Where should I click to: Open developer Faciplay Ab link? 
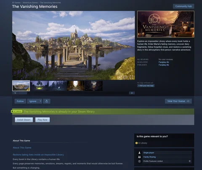(x=164, y=62)
